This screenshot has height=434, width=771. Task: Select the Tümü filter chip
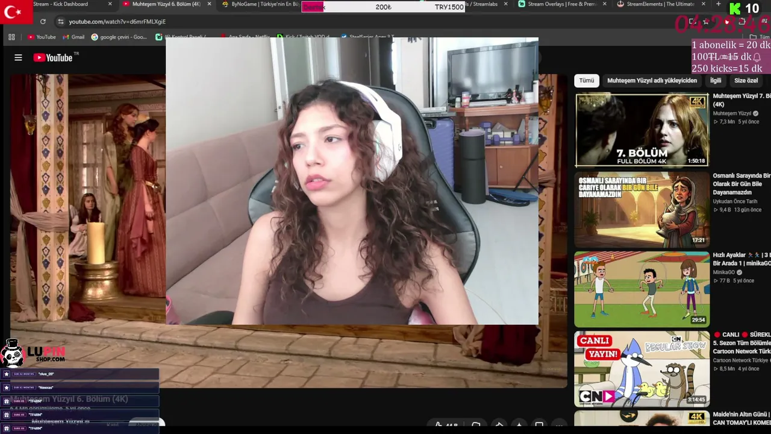pos(587,80)
